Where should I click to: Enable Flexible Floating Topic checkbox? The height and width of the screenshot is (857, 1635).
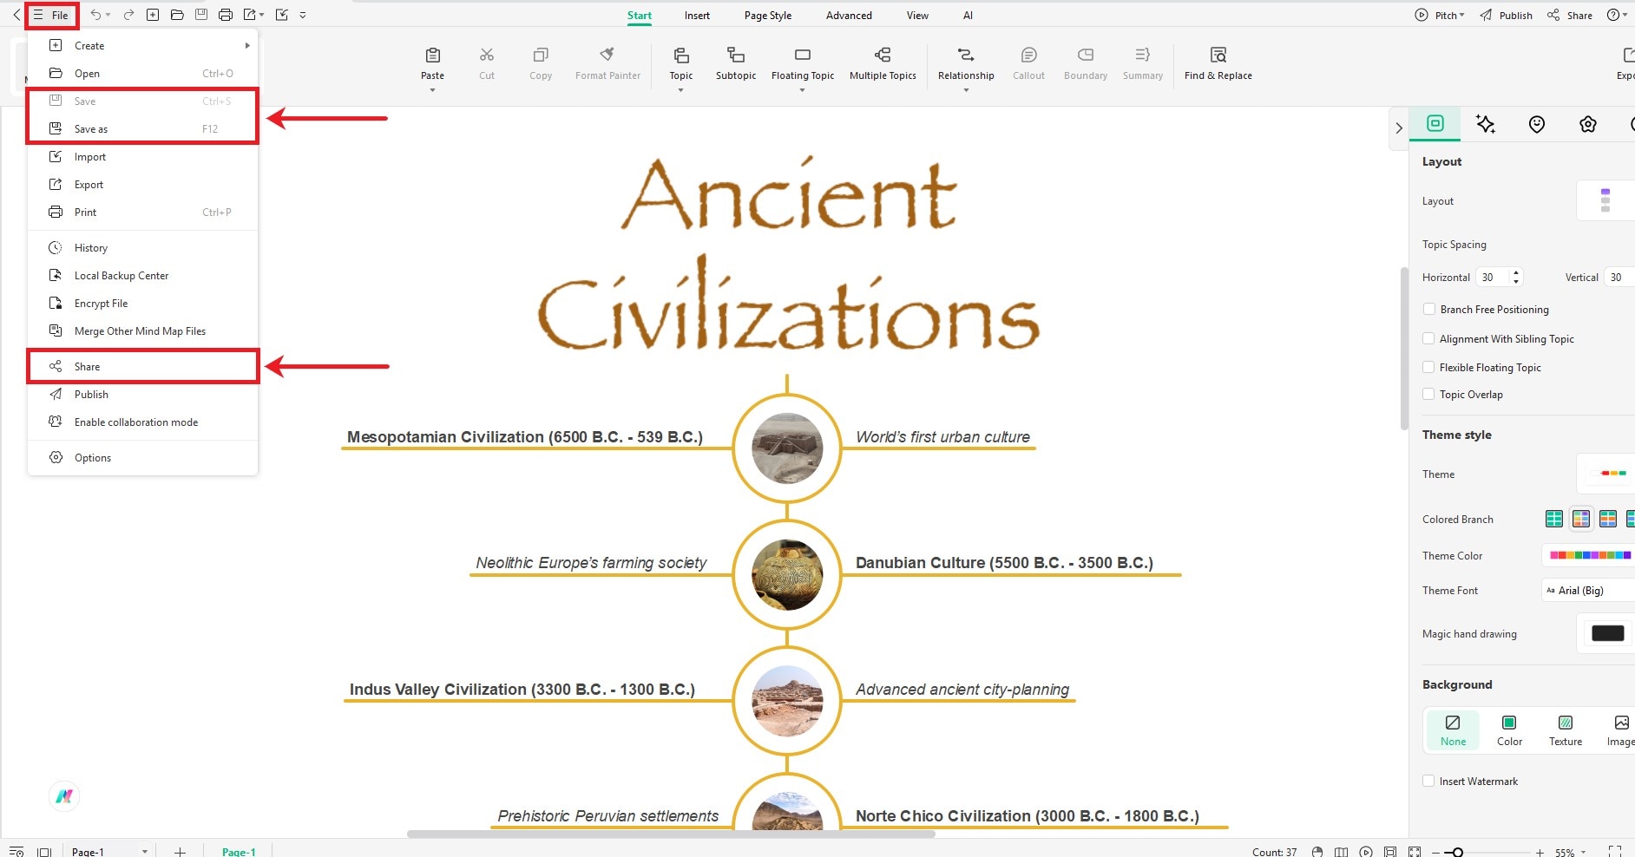coord(1428,367)
